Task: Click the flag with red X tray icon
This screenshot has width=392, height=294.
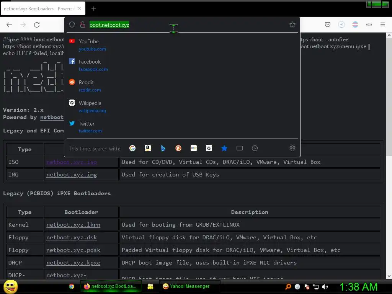Action: [x=307, y=286]
